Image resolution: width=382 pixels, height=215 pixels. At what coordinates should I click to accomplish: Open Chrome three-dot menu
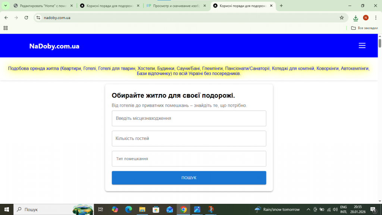coord(376,18)
